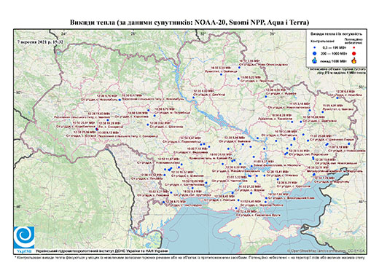379x268 pixels.
Task: Click the footnote text below the map
Action: click(x=189, y=257)
